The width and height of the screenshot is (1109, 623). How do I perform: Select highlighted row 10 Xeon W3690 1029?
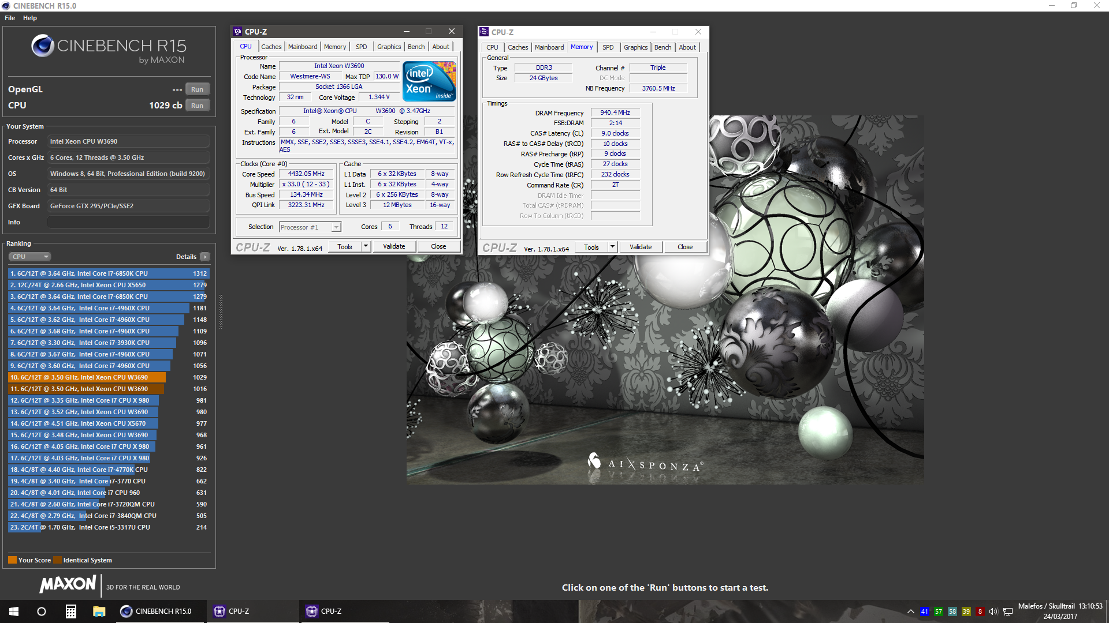(109, 377)
